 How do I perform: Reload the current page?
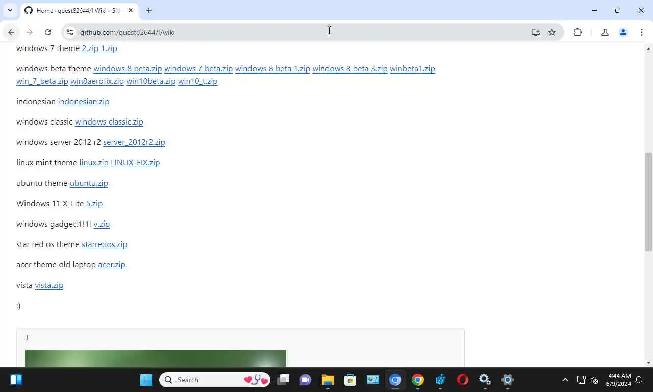click(48, 32)
